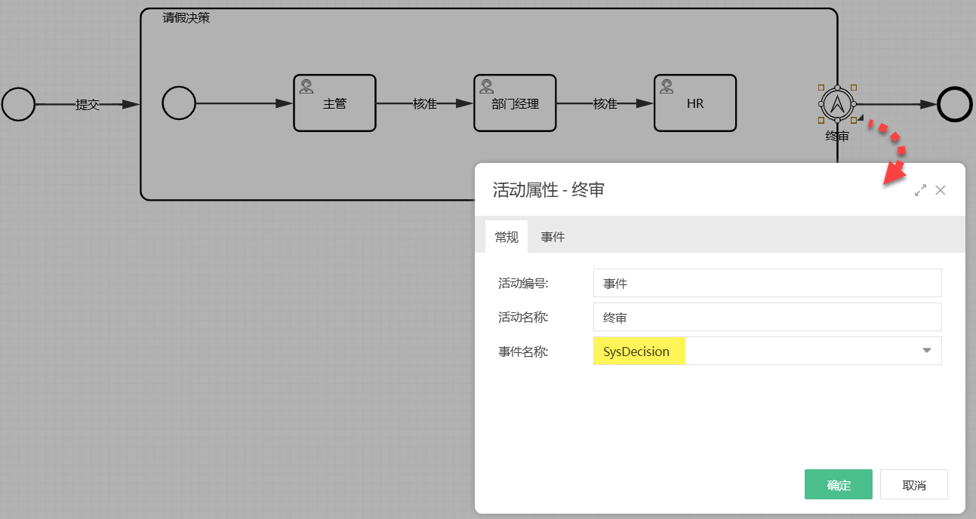Confirm changes with the 确定 button
The height and width of the screenshot is (519, 976).
(838, 484)
